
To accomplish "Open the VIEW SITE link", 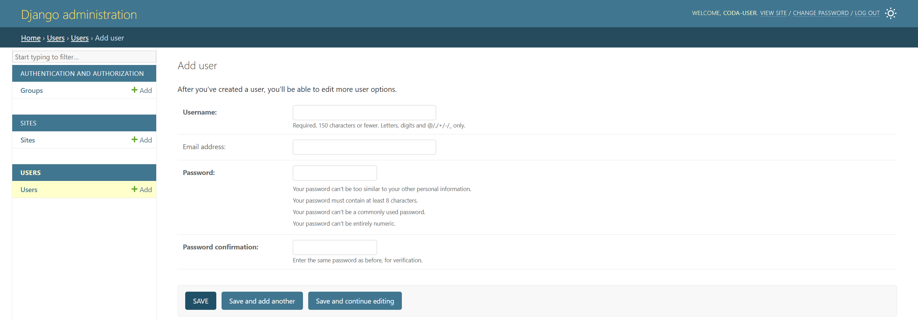I will click(x=773, y=13).
